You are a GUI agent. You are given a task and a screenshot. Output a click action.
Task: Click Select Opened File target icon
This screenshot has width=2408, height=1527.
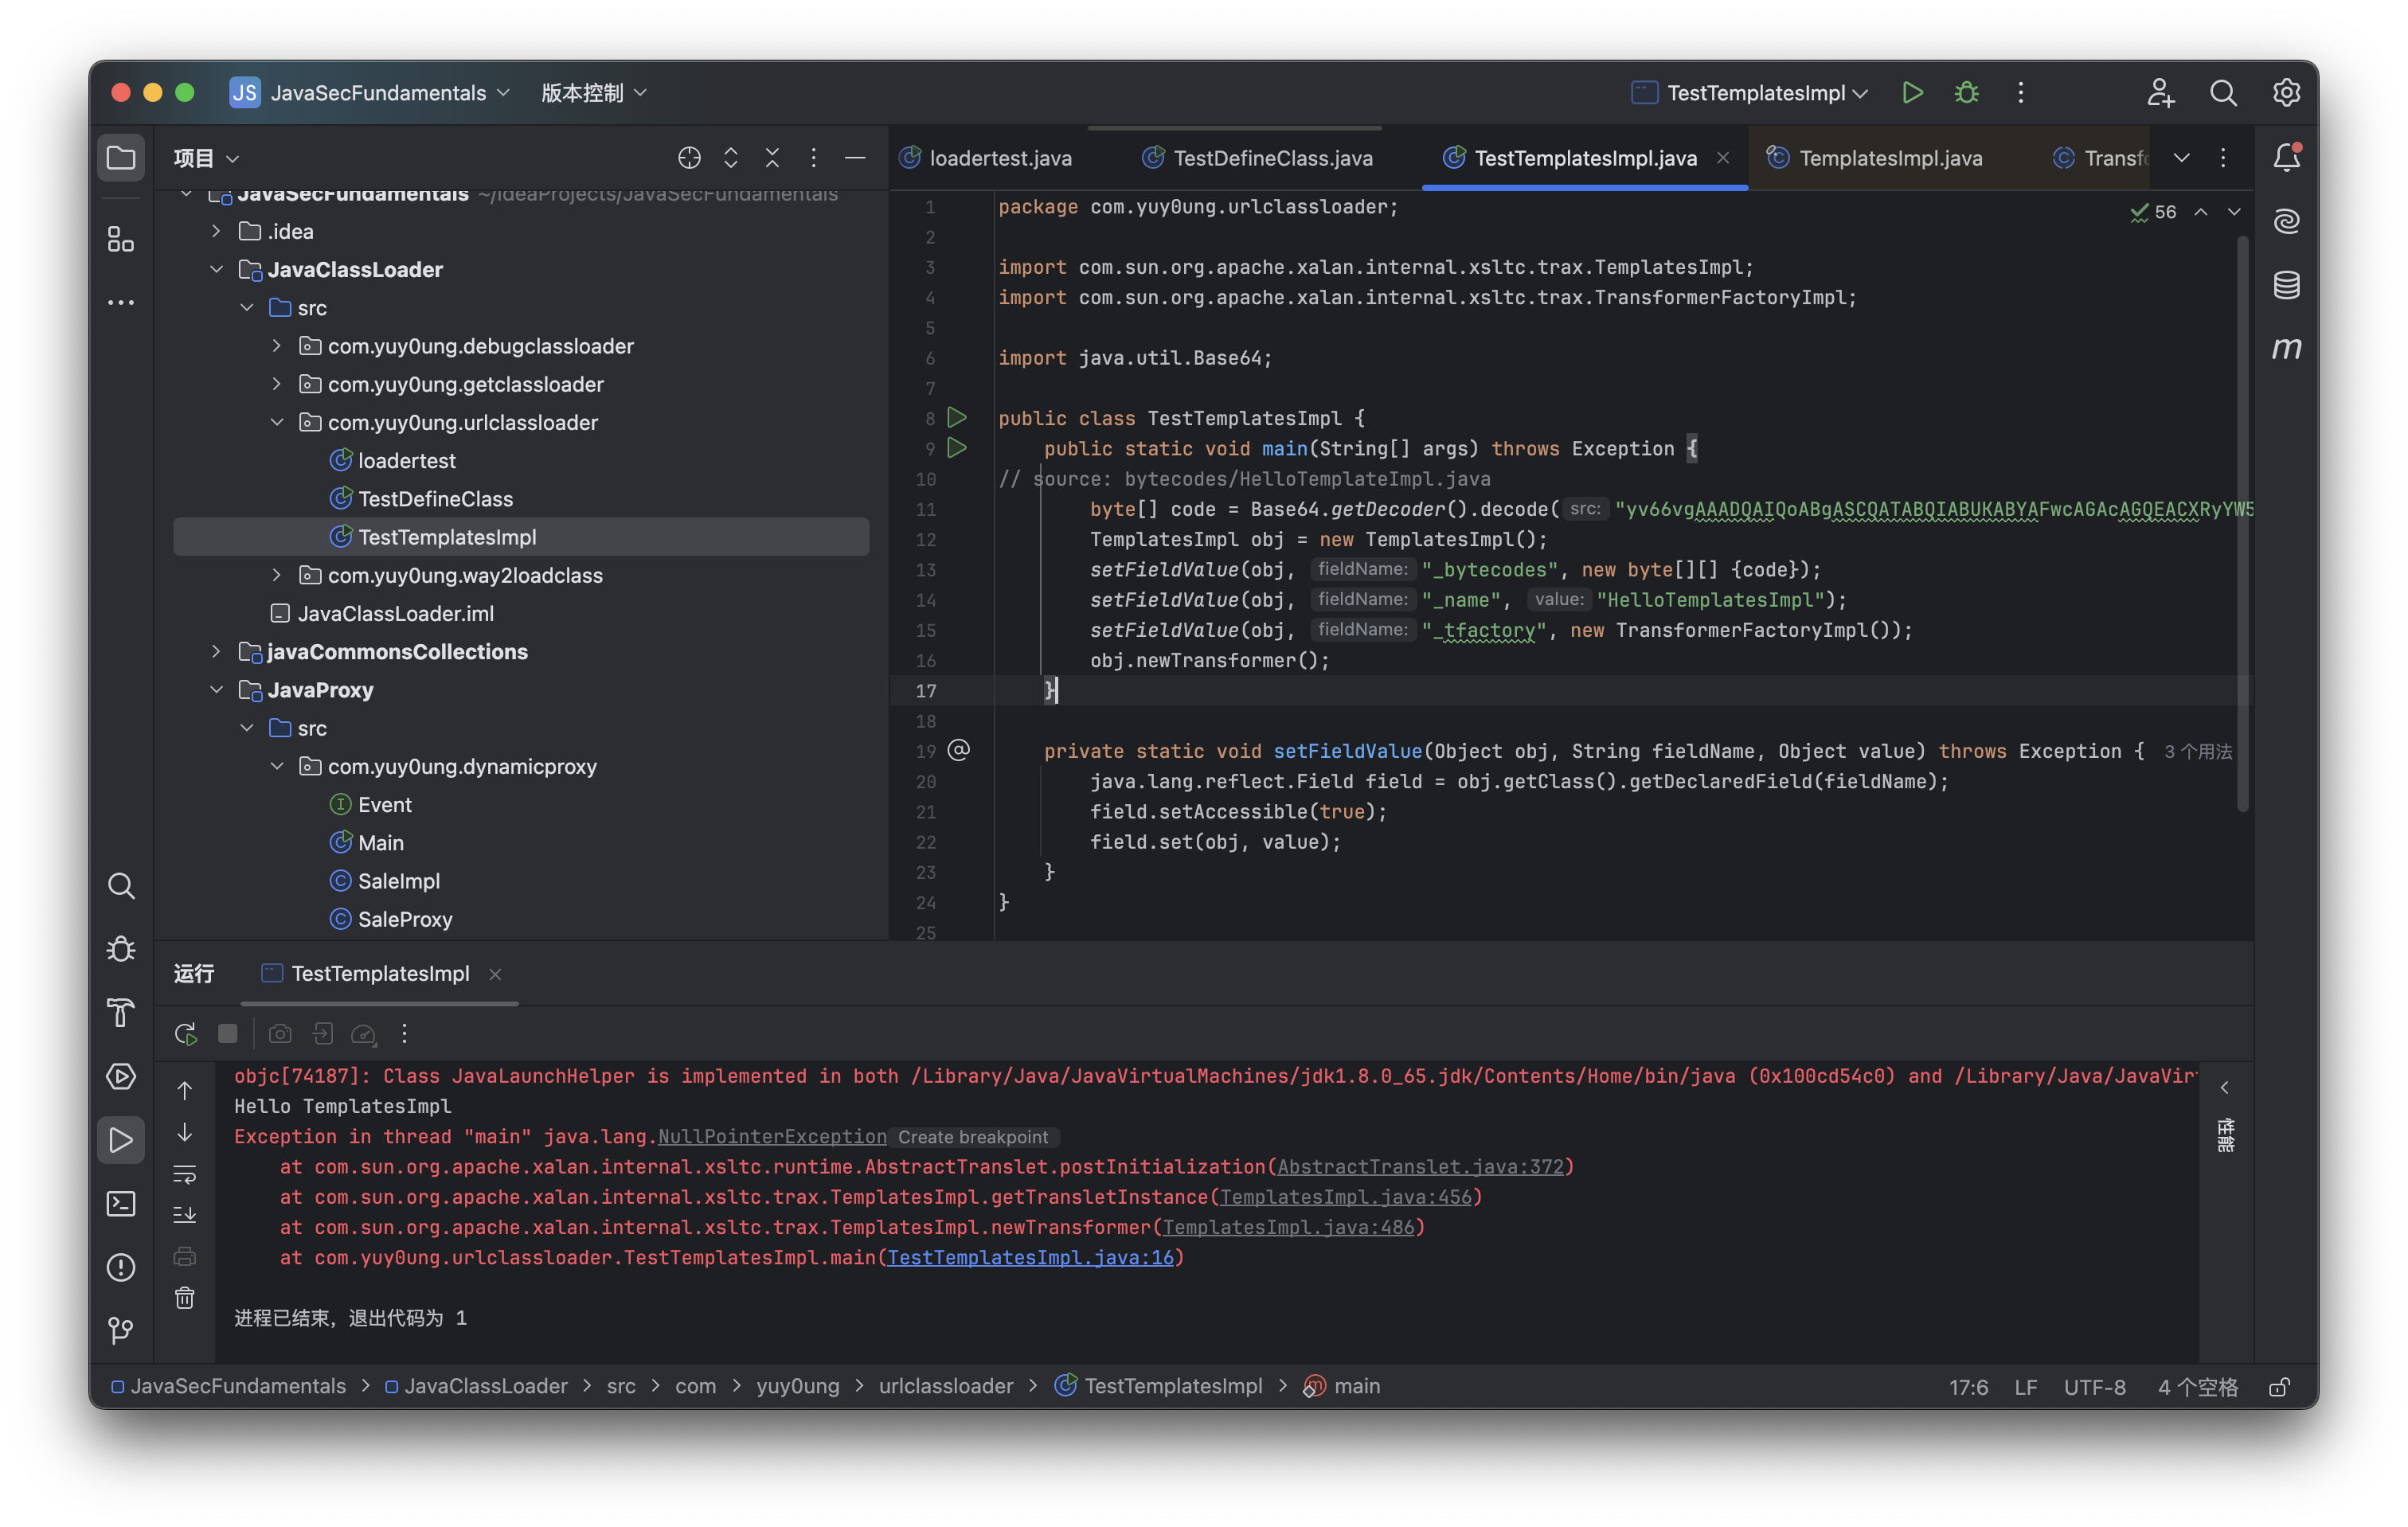(689, 158)
